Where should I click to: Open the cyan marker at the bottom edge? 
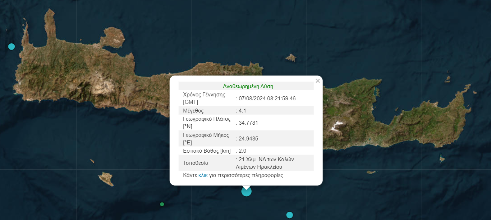[x=289, y=215]
